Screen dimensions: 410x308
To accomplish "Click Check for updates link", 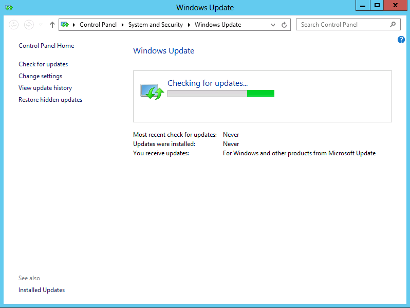I will point(43,64).
